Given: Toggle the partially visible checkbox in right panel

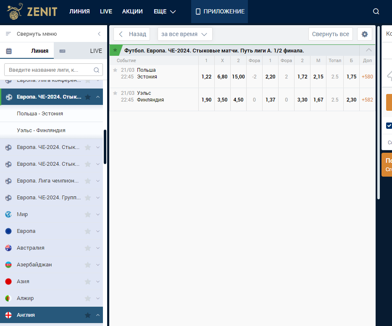Looking at the screenshot, I should pos(389,125).
